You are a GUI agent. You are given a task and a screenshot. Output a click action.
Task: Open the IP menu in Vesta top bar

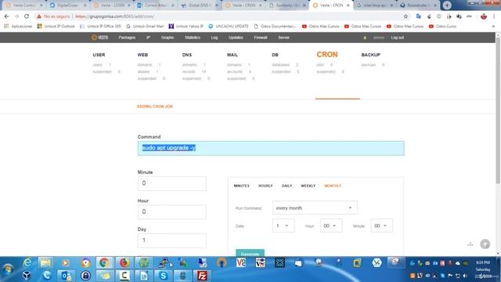pyautogui.click(x=148, y=38)
